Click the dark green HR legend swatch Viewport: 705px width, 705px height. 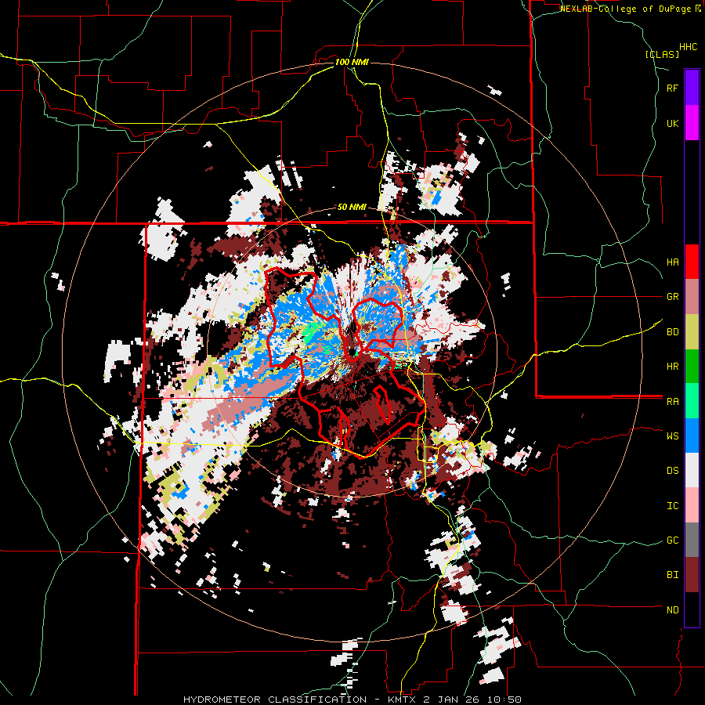(x=692, y=366)
